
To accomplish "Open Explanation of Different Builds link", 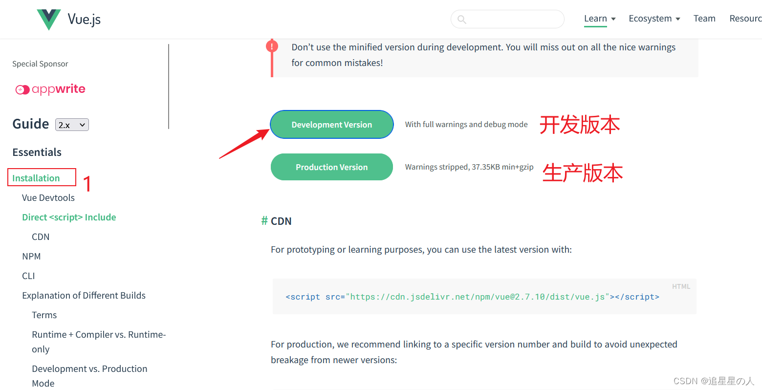I will pos(84,295).
